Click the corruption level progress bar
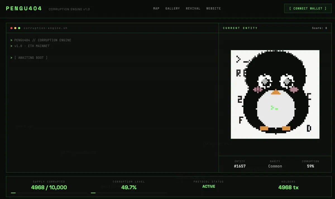The width and height of the screenshot is (335, 199). tap(129, 193)
